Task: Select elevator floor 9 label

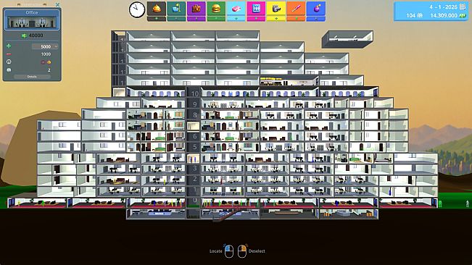Action: point(195,104)
